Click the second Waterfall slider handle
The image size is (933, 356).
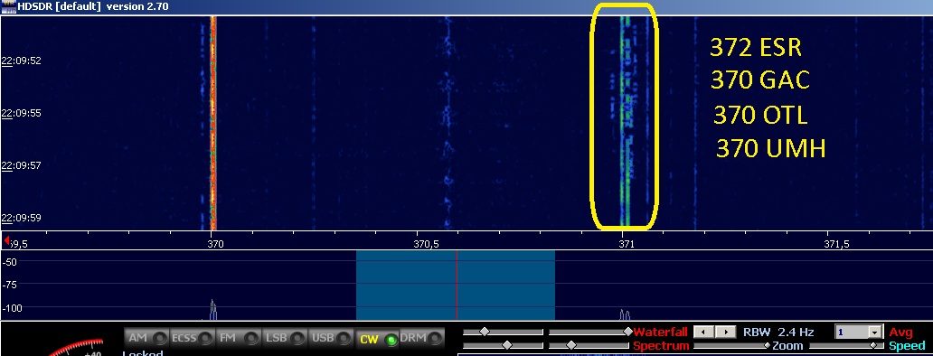tap(627, 332)
